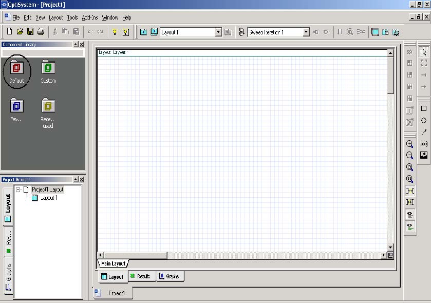Select the Ellipse drawing tool
Screen dimensions: 431x303
(x=424, y=120)
